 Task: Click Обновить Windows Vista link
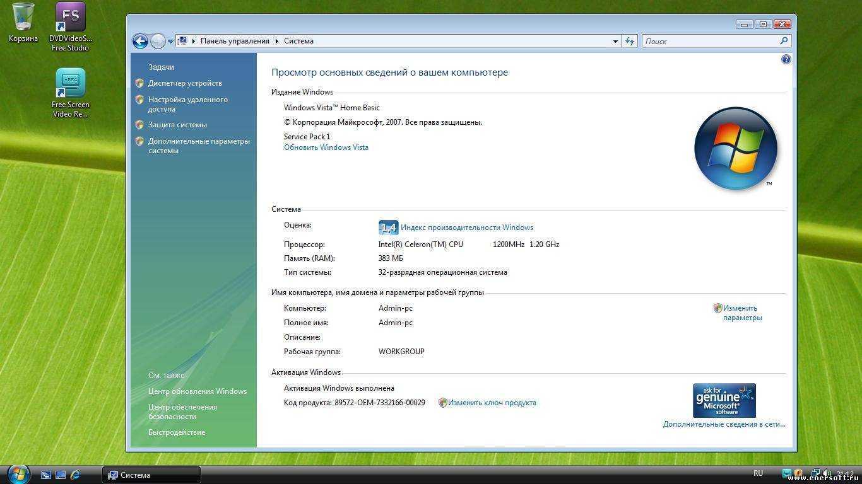[326, 147]
